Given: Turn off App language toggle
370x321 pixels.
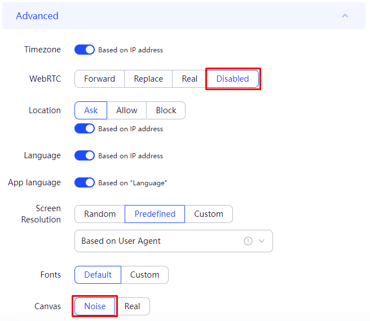Looking at the screenshot, I should 85,182.
